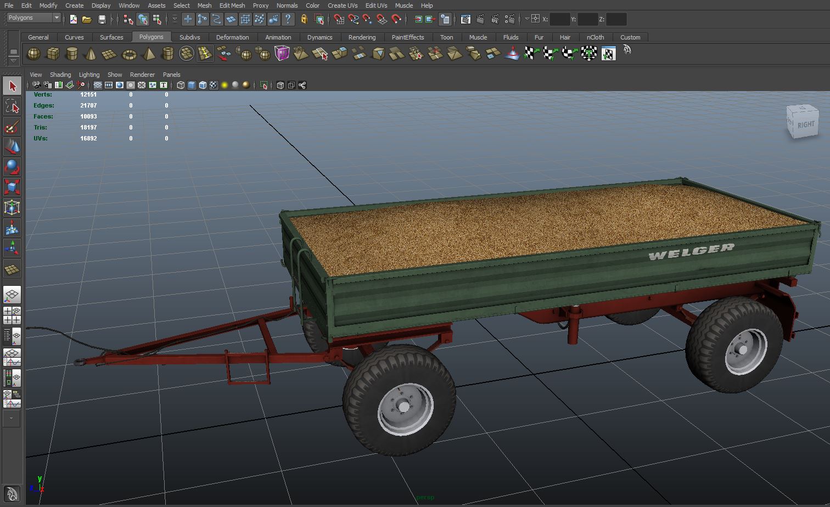Click the Show Manipulator tool
Screen dimensions: 830x507
tap(12, 247)
